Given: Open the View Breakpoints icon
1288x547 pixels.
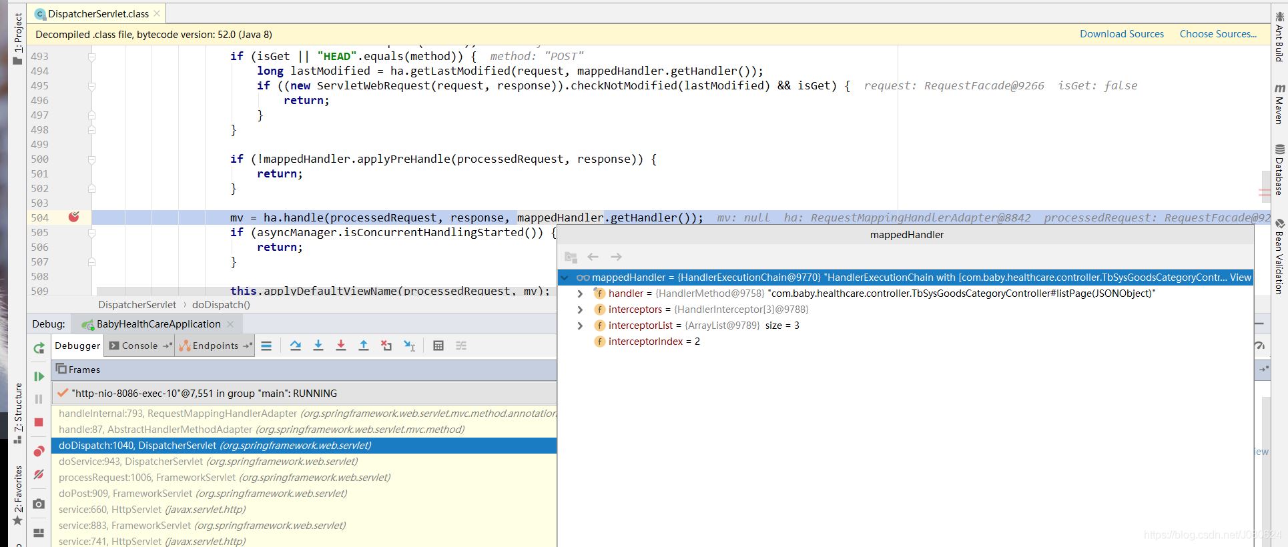Looking at the screenshot, I should (39, 451).
